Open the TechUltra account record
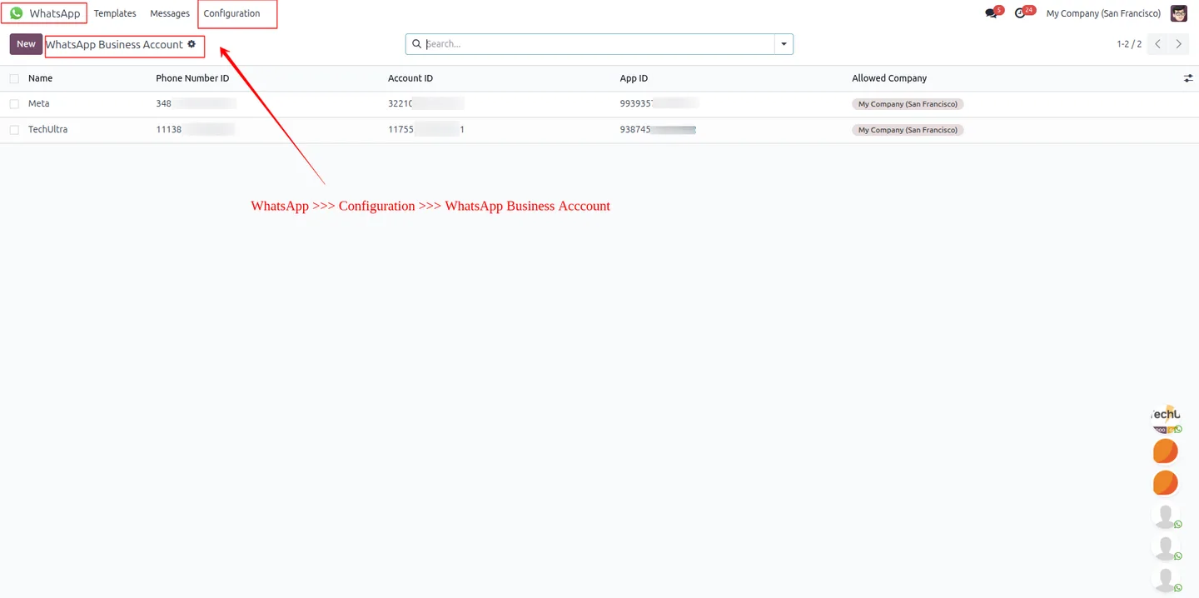The image size is (1199, 598). click(x=47, y=130)
